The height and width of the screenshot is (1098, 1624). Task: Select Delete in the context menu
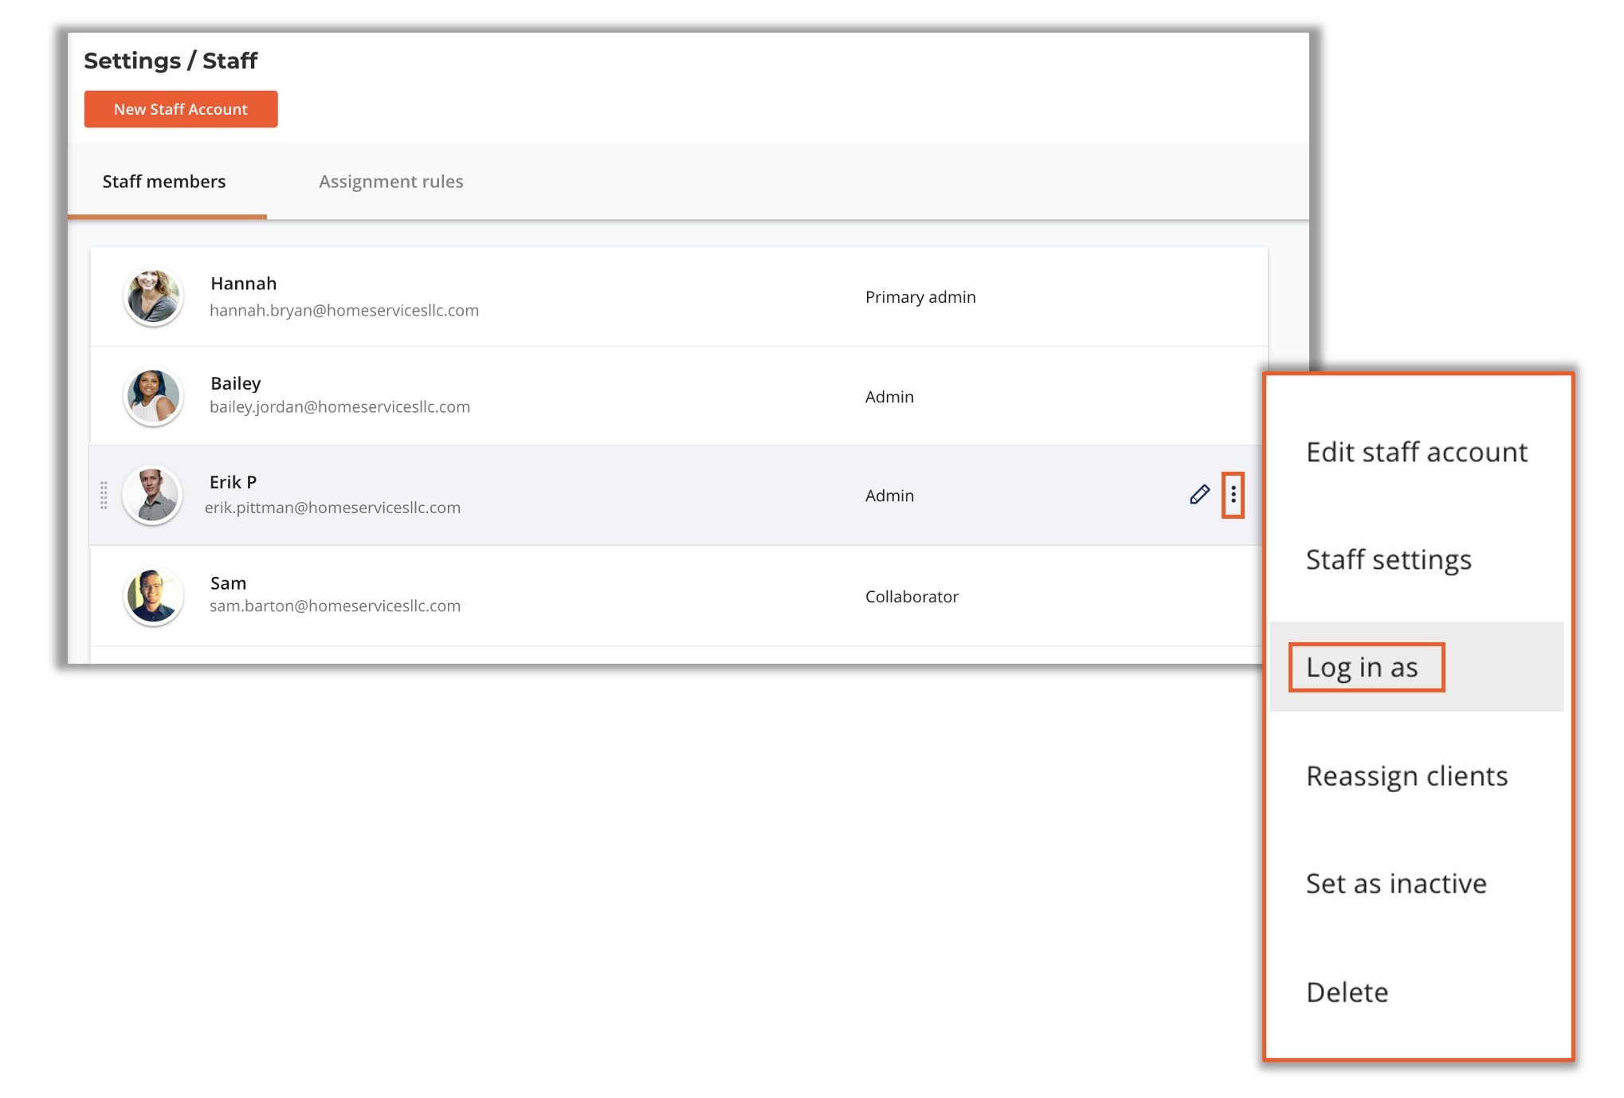pos(1416,992)
